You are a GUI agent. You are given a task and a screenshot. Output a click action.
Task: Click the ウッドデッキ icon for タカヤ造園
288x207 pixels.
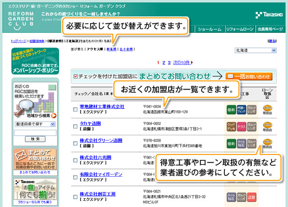231,127
